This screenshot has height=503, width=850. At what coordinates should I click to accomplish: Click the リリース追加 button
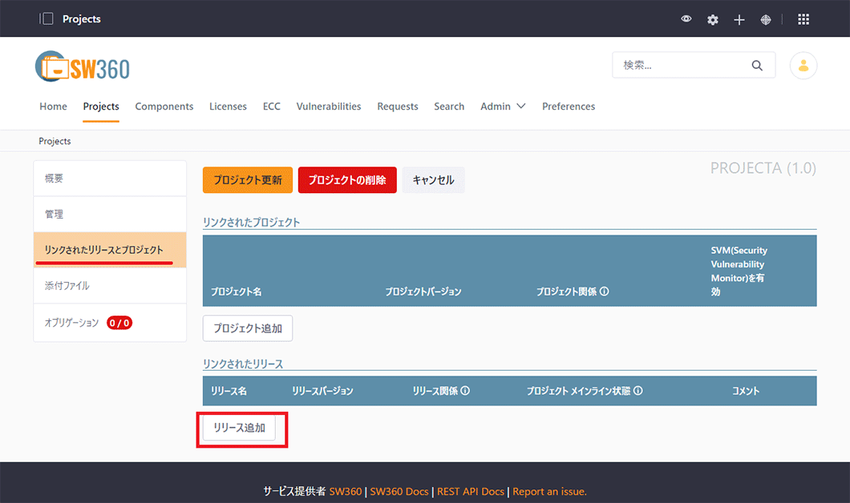pyautogui.click(x=239, y=429)
